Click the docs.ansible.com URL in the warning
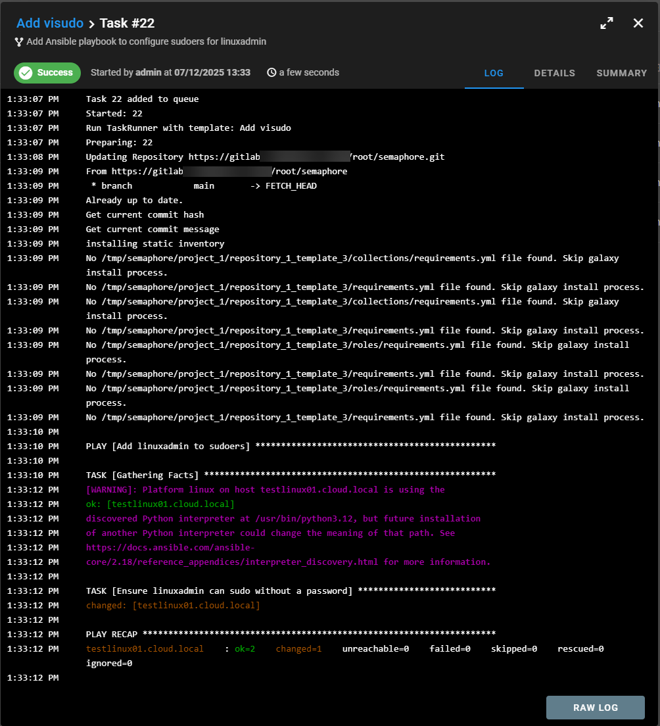 (x=171, y=547)
